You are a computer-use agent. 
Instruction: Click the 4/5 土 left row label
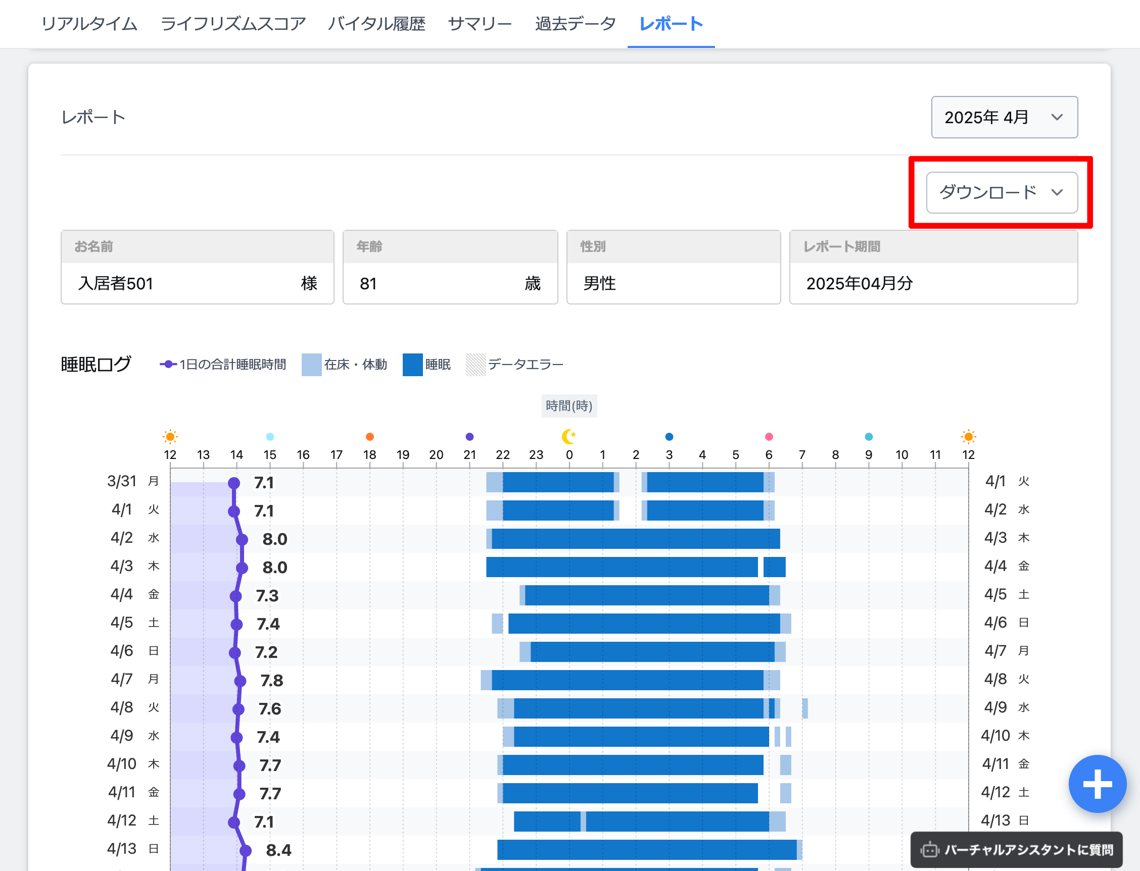coord(134,623)
